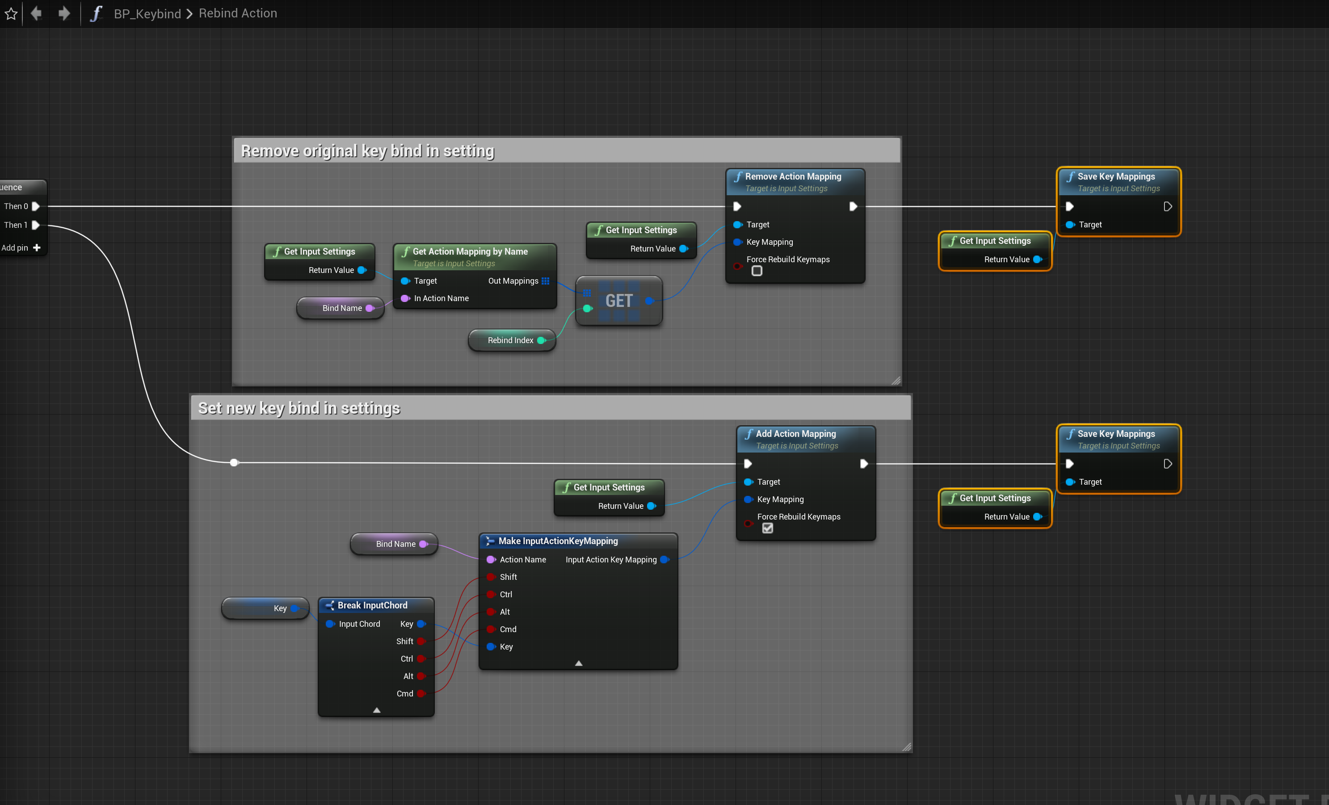Collapse the Make InputActionKeyMapping node pins
Viewport: 1329px width, 805px height.
click(x=578, y=663)
